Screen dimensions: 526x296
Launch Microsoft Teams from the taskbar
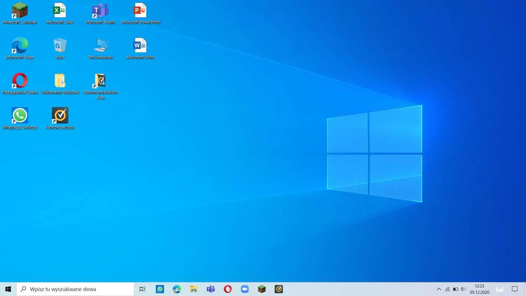(x=211, y=289)
